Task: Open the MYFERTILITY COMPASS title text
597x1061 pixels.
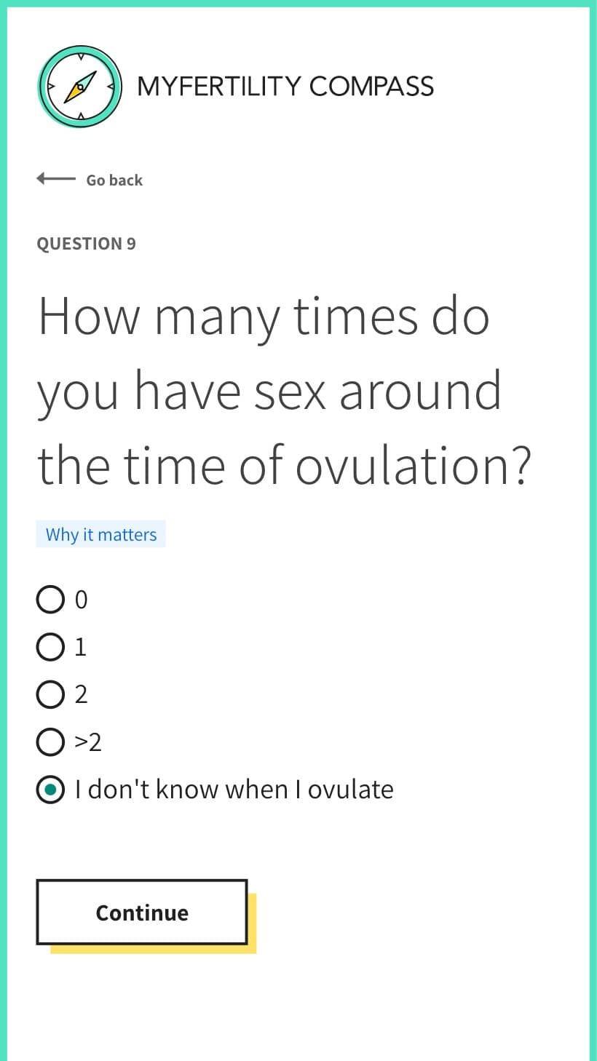Action: tap(285, 86)
